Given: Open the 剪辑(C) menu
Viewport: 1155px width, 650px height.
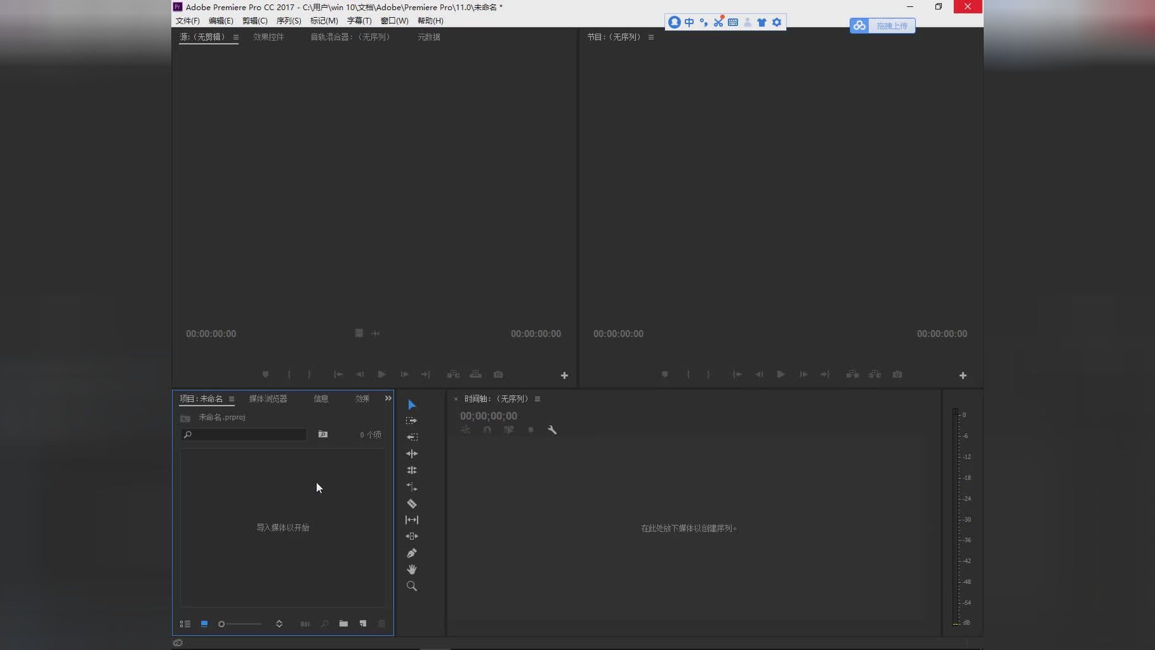Looking at the screenshot, I should coord(255,21).
